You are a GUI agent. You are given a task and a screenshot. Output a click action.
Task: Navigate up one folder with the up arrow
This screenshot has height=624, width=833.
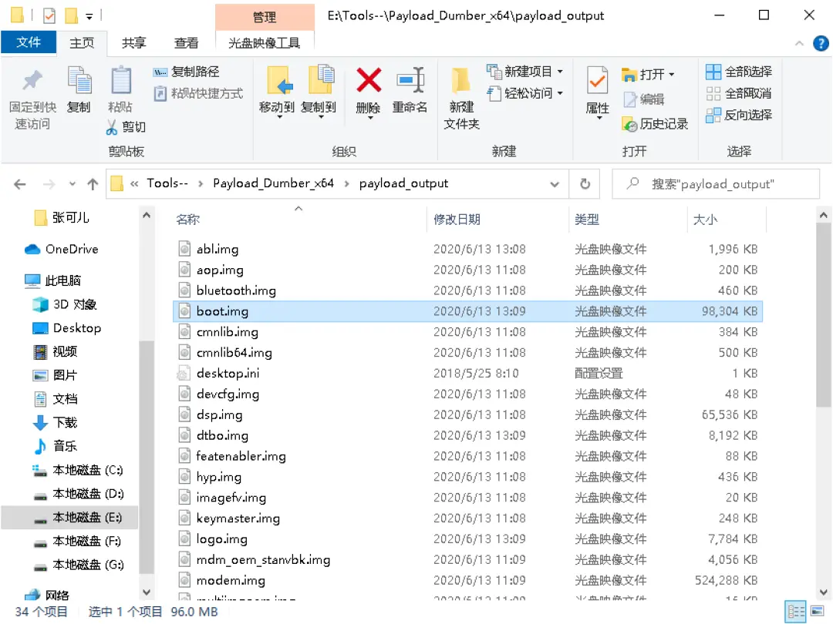[93, 184]
